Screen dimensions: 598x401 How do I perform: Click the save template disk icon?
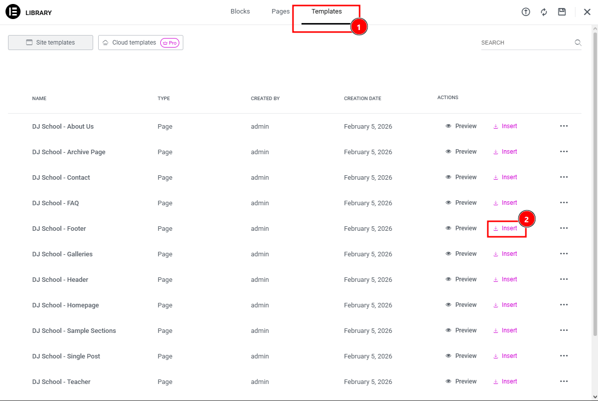click(x=562, y=12)
